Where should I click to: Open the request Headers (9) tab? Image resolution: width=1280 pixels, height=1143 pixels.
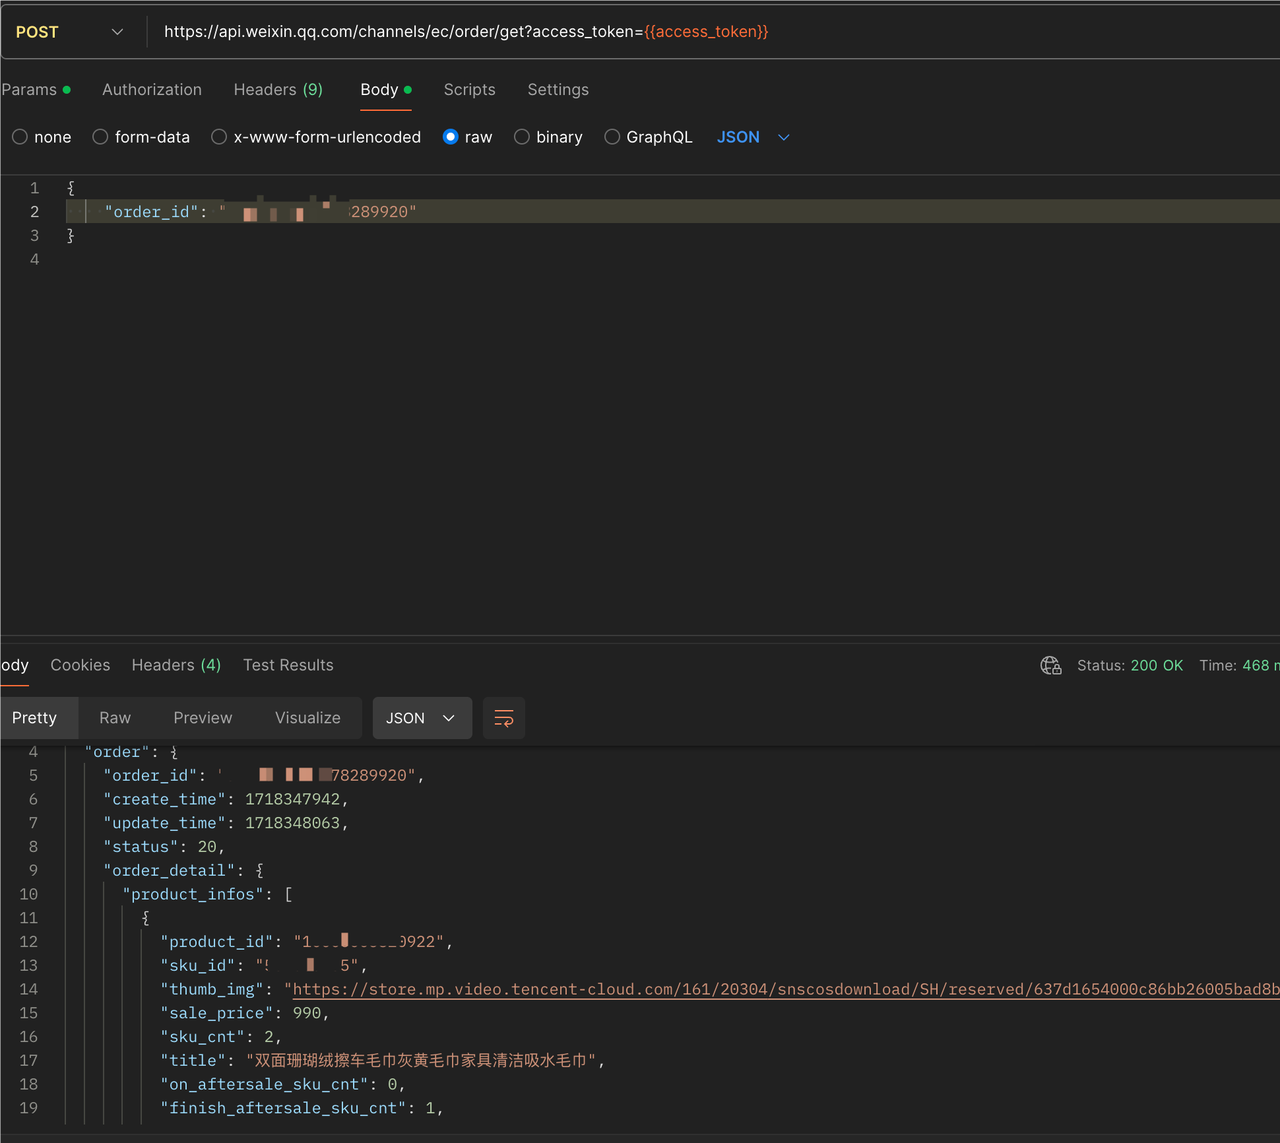click(278, 90)
